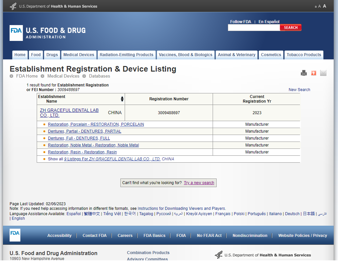Open Restoration, Noble Metal listing
This screenshot has width=338, height=261.
coord(93,145)
